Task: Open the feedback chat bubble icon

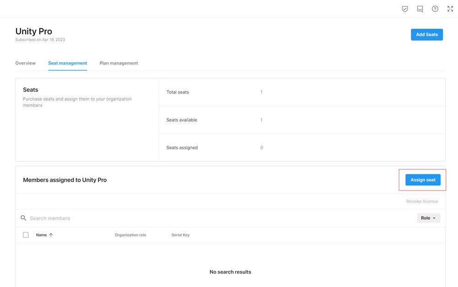Action: [420, 9]
